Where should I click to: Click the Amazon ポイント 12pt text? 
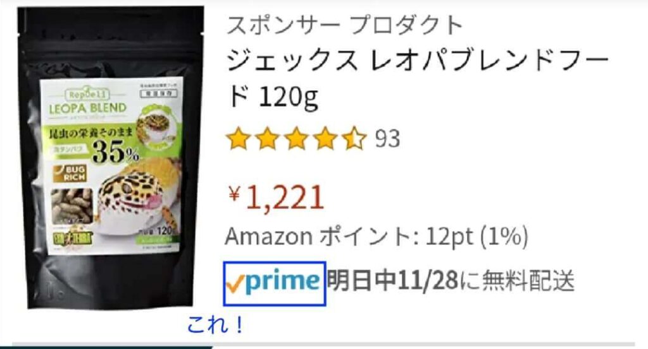377,237
